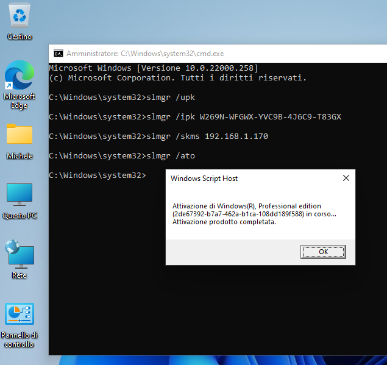Close the Windows Script Host dialog
The width and height of the screenshot is (387, 365).
pos(346,178)
